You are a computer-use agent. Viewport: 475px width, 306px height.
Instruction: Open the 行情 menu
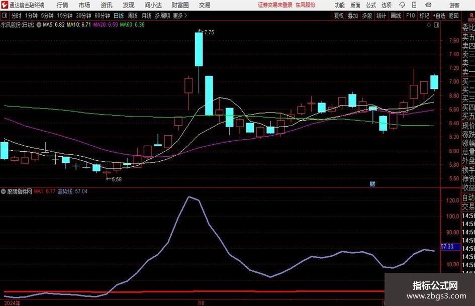tap(62, 5)
